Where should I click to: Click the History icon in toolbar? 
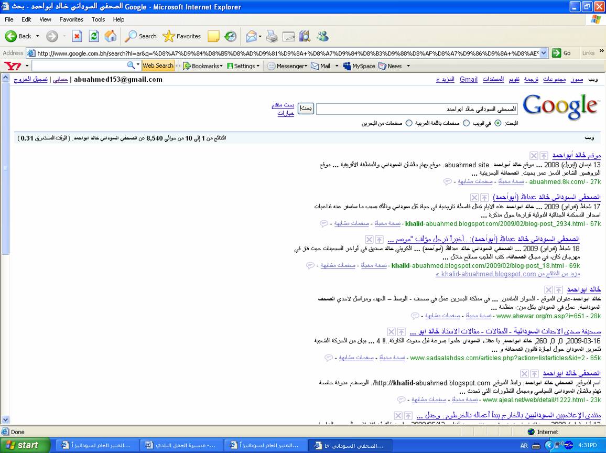click(230, 36)
